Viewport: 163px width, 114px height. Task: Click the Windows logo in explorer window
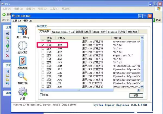click(159, 9)
